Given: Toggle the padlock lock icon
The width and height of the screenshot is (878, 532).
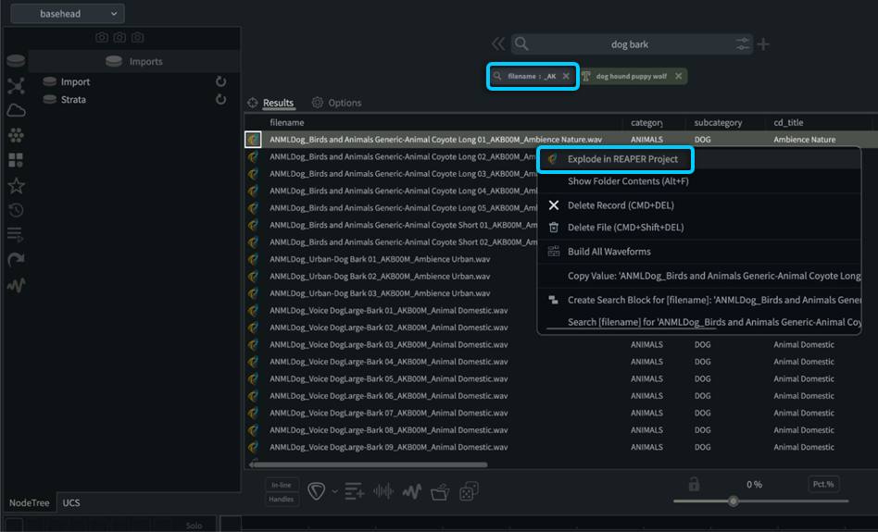Looking at the screenshot, I should click(x=693, y=484).
